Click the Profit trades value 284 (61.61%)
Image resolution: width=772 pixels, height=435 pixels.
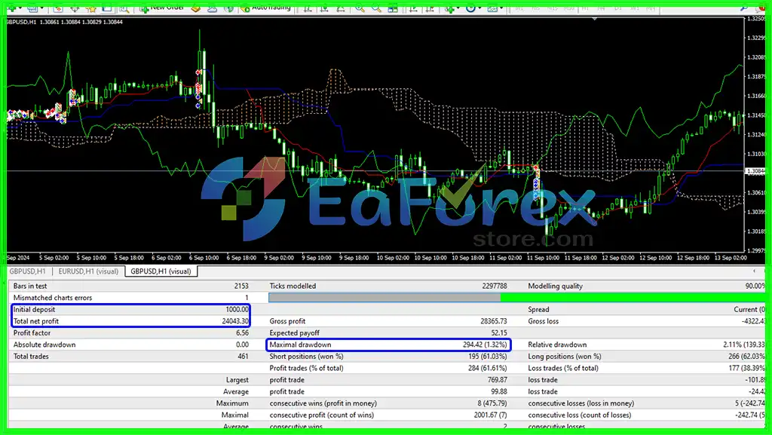coord(488,369)
